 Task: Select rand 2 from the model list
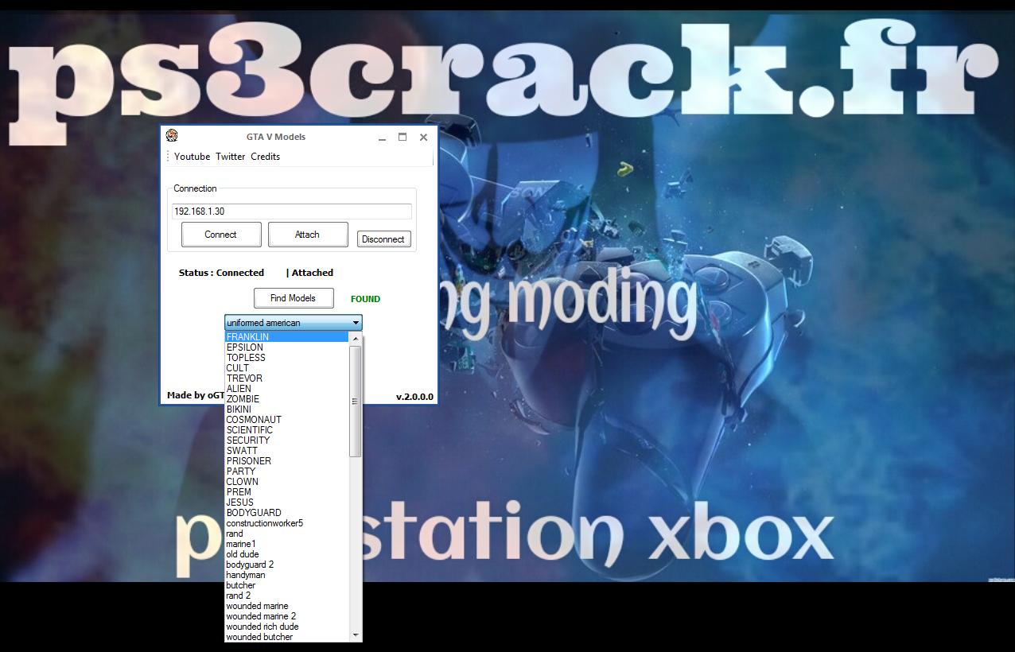[x=287, y=596]
